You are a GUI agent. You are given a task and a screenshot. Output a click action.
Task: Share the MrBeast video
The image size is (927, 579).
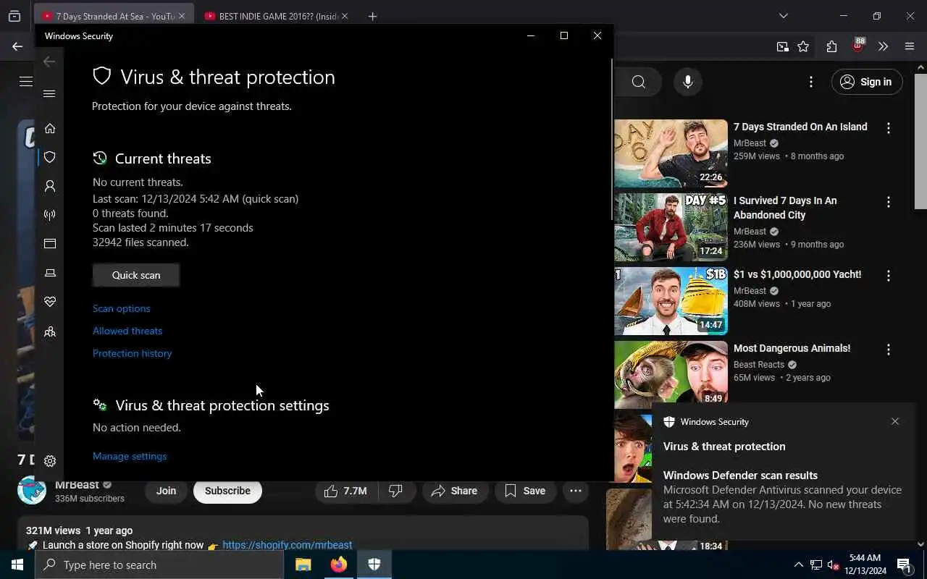coord(454,491)
